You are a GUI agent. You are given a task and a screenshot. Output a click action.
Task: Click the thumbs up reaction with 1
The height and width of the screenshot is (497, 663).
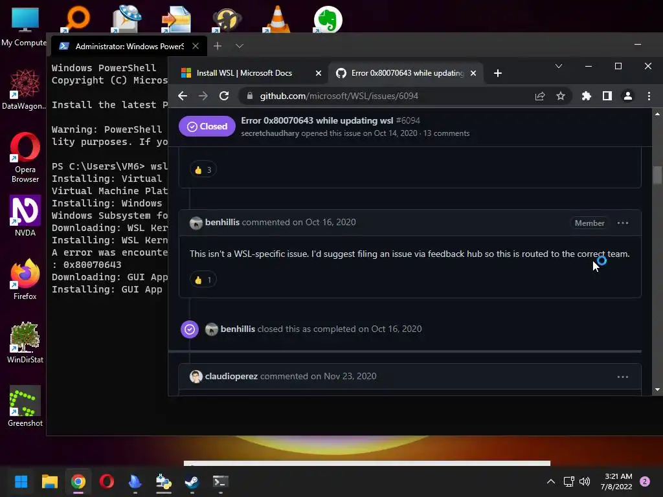[x=203, y=280]
